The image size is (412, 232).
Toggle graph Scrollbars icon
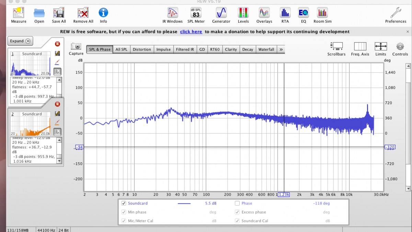[336, 46]
